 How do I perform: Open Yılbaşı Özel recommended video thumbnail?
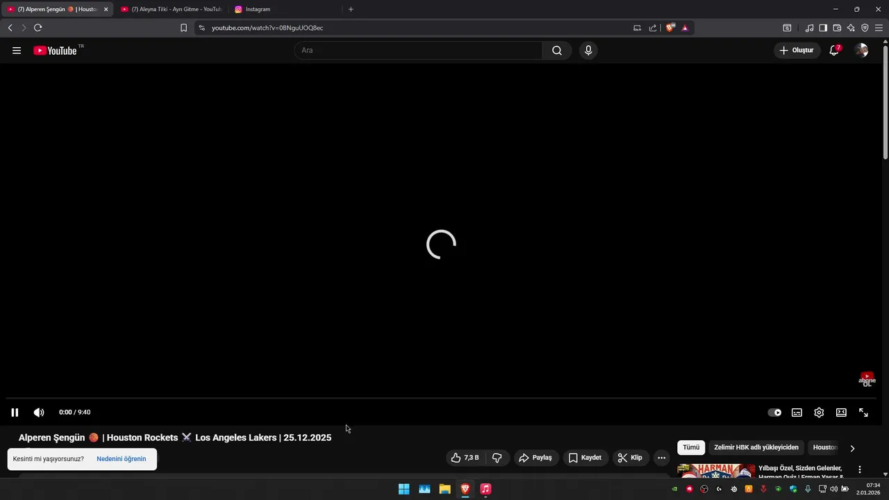[x=716, y=471]
